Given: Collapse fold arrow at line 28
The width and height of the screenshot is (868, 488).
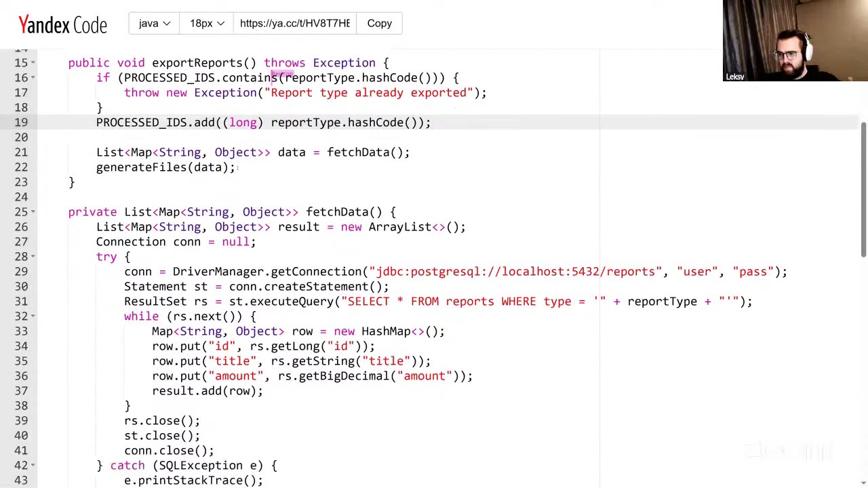Looking at the screenshot, I should pos(33,257).
